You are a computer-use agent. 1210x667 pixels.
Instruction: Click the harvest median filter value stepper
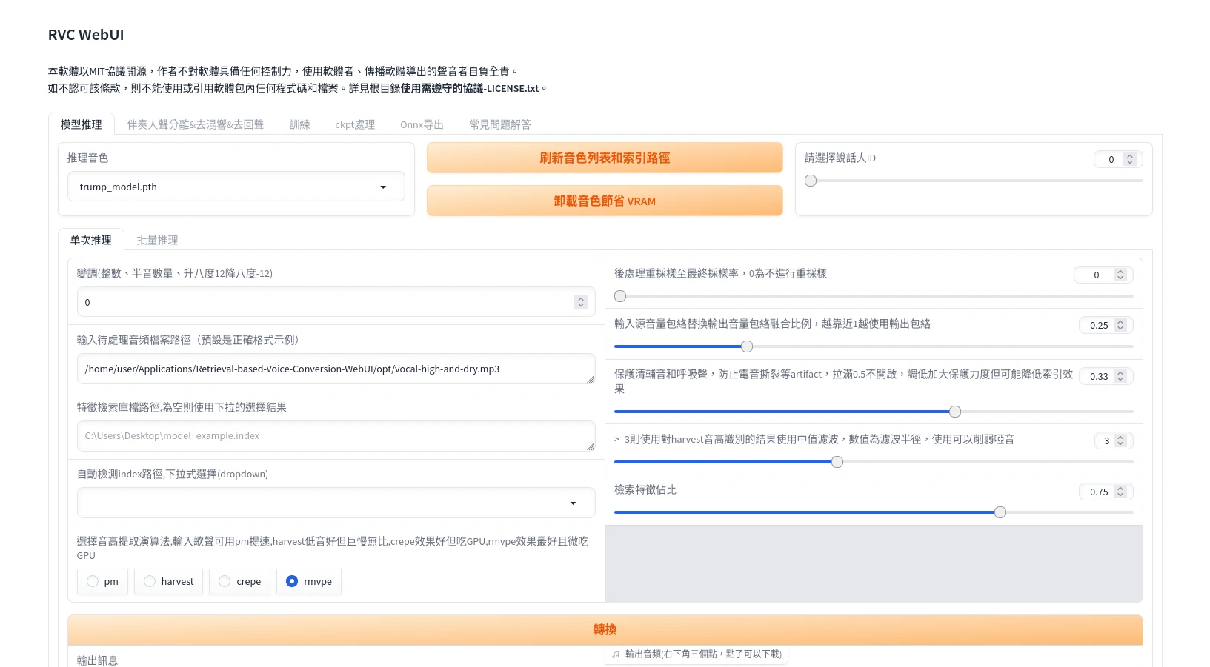click(x=1120, y=440)
